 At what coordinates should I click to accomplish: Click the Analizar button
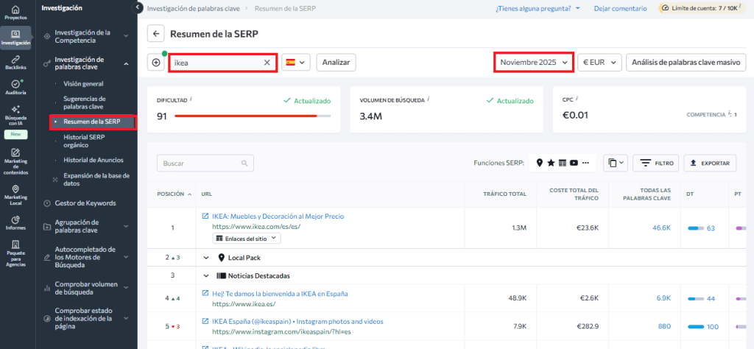click(x=337, y=63)
